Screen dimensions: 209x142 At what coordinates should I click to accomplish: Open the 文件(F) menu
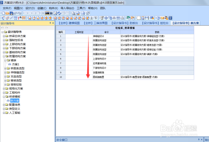click(7, 8)
